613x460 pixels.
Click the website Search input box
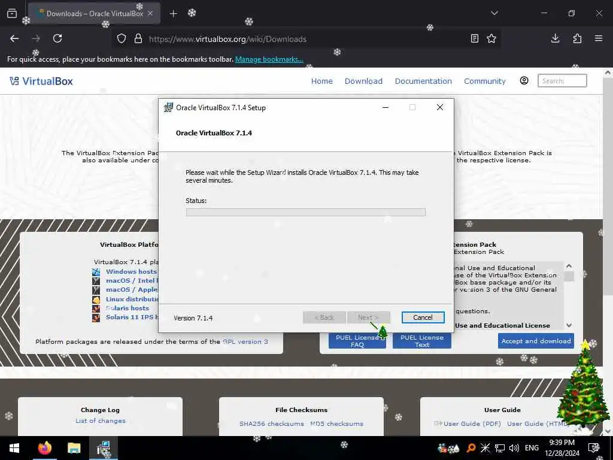tap(562, 81)
